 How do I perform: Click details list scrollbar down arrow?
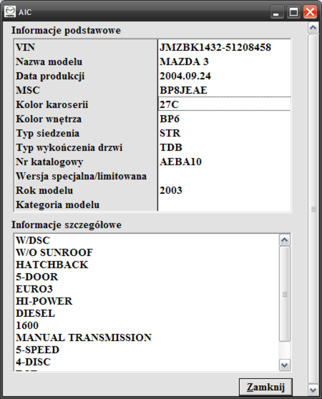coord(284,365)
